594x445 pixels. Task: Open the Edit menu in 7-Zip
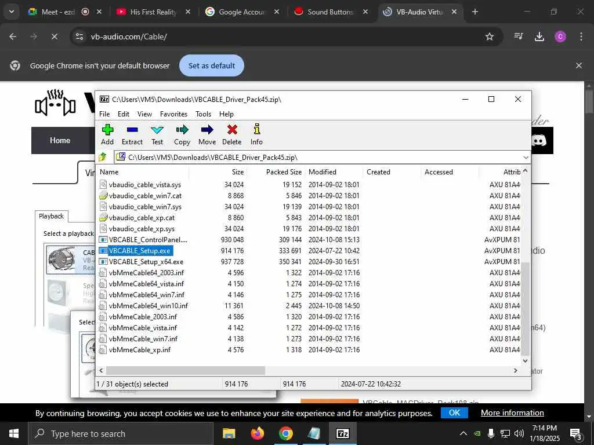[124, 114]
